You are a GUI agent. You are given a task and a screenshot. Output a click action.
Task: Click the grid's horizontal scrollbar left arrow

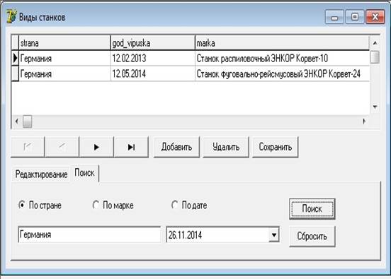[17, 121]
